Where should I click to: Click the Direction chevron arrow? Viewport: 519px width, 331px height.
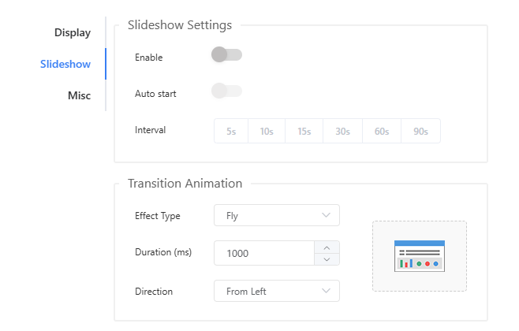click(x=327, y=291)
